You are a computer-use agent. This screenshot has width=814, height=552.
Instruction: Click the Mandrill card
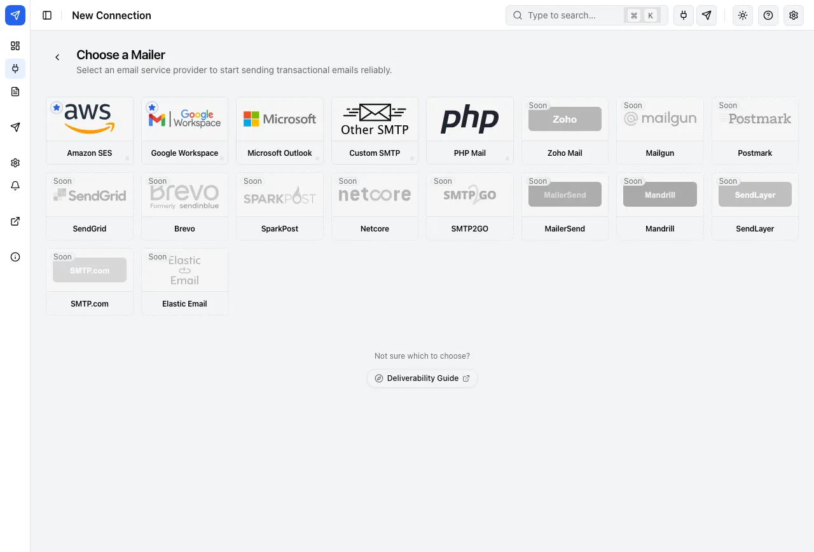[660, 206]
